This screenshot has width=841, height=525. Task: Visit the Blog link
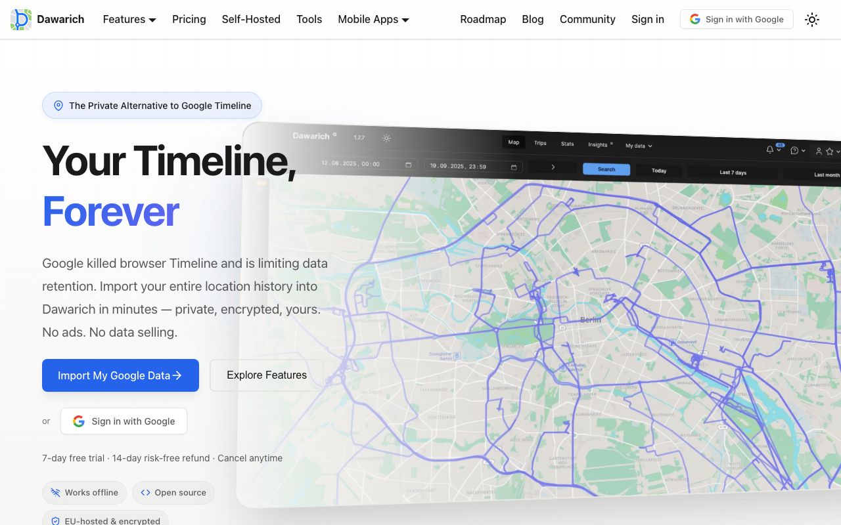pos(533,20)
